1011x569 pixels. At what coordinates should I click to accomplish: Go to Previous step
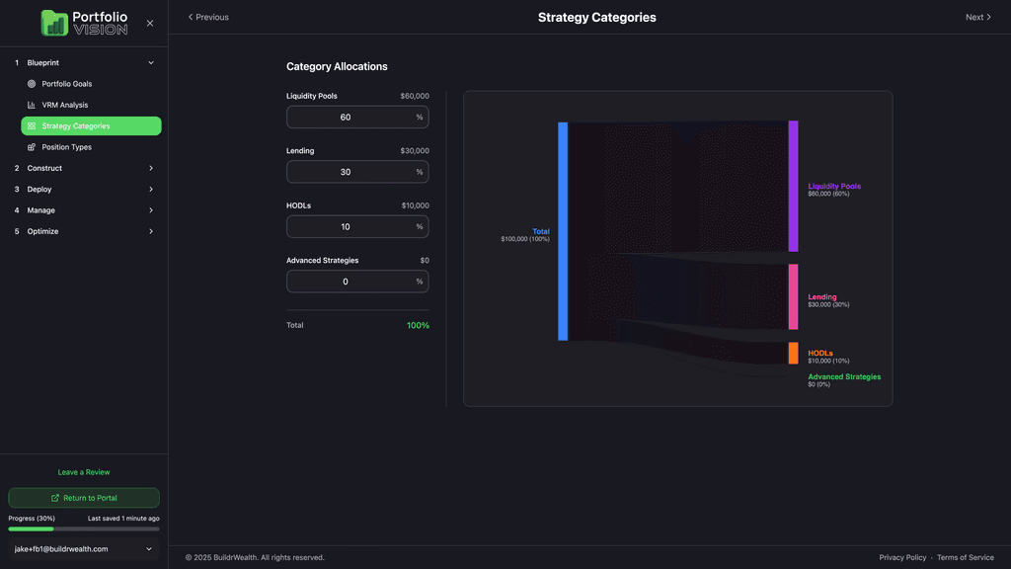click(x=208, y=18)
